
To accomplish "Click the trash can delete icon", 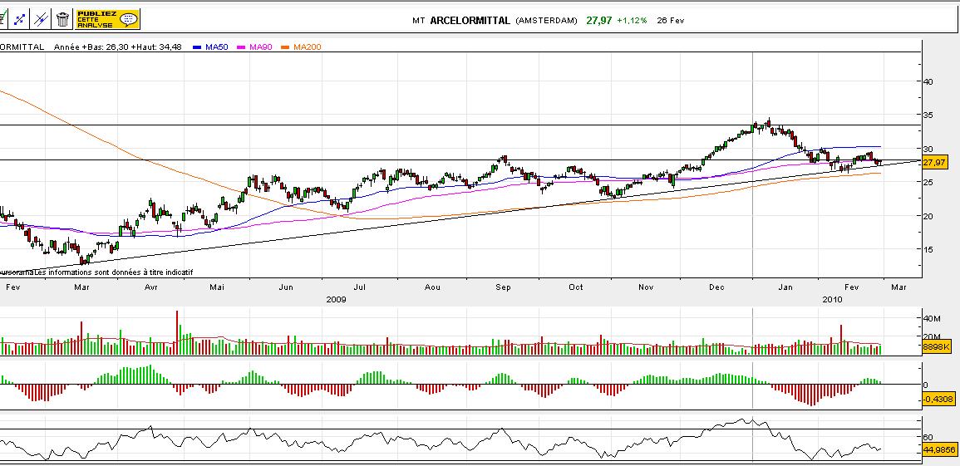I will [x=62, y=19].
